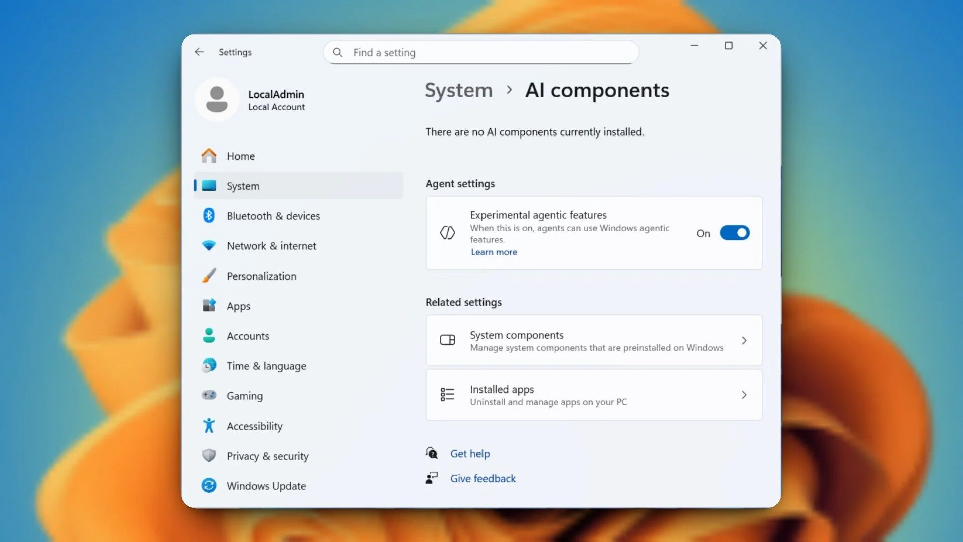Click Give feedback link

coord(483,479)
